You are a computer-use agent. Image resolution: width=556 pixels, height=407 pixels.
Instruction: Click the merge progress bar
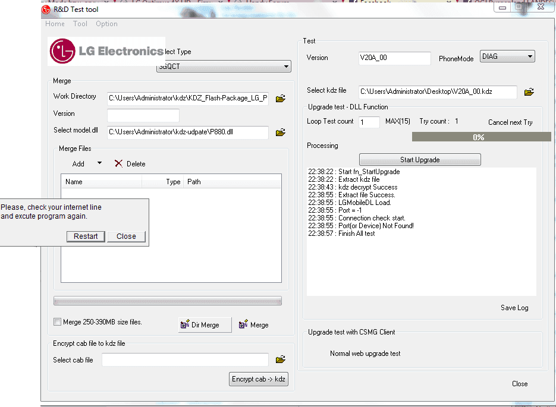point(168,301)
